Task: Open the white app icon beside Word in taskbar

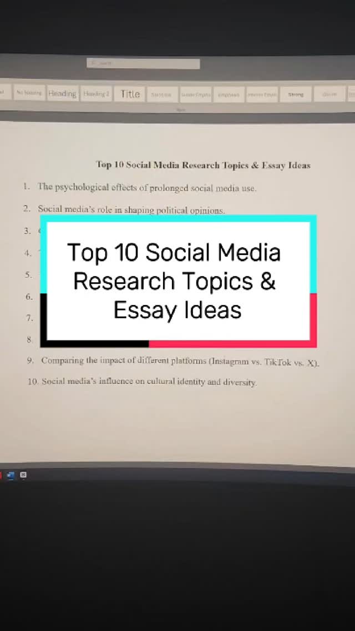Action: click(x=23, y=475)
